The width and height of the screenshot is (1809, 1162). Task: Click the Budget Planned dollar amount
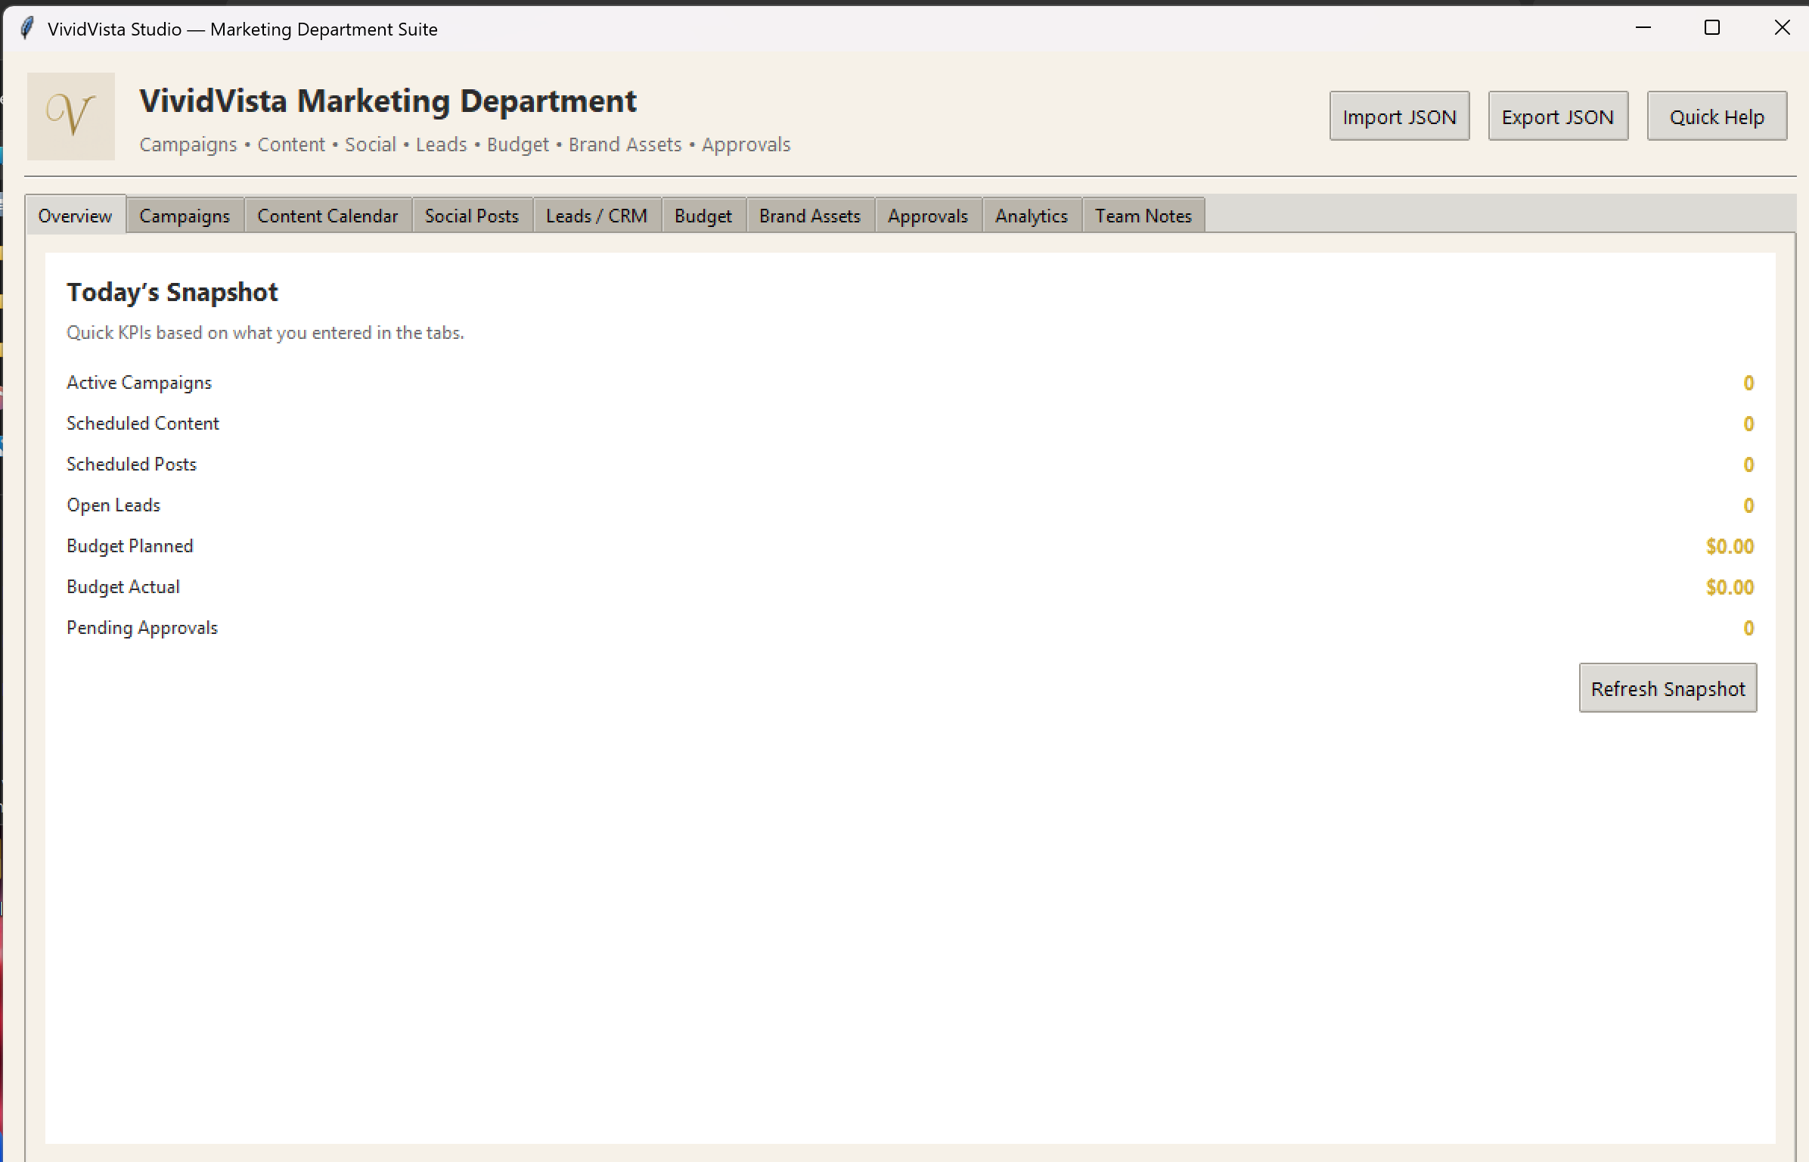1728,545
